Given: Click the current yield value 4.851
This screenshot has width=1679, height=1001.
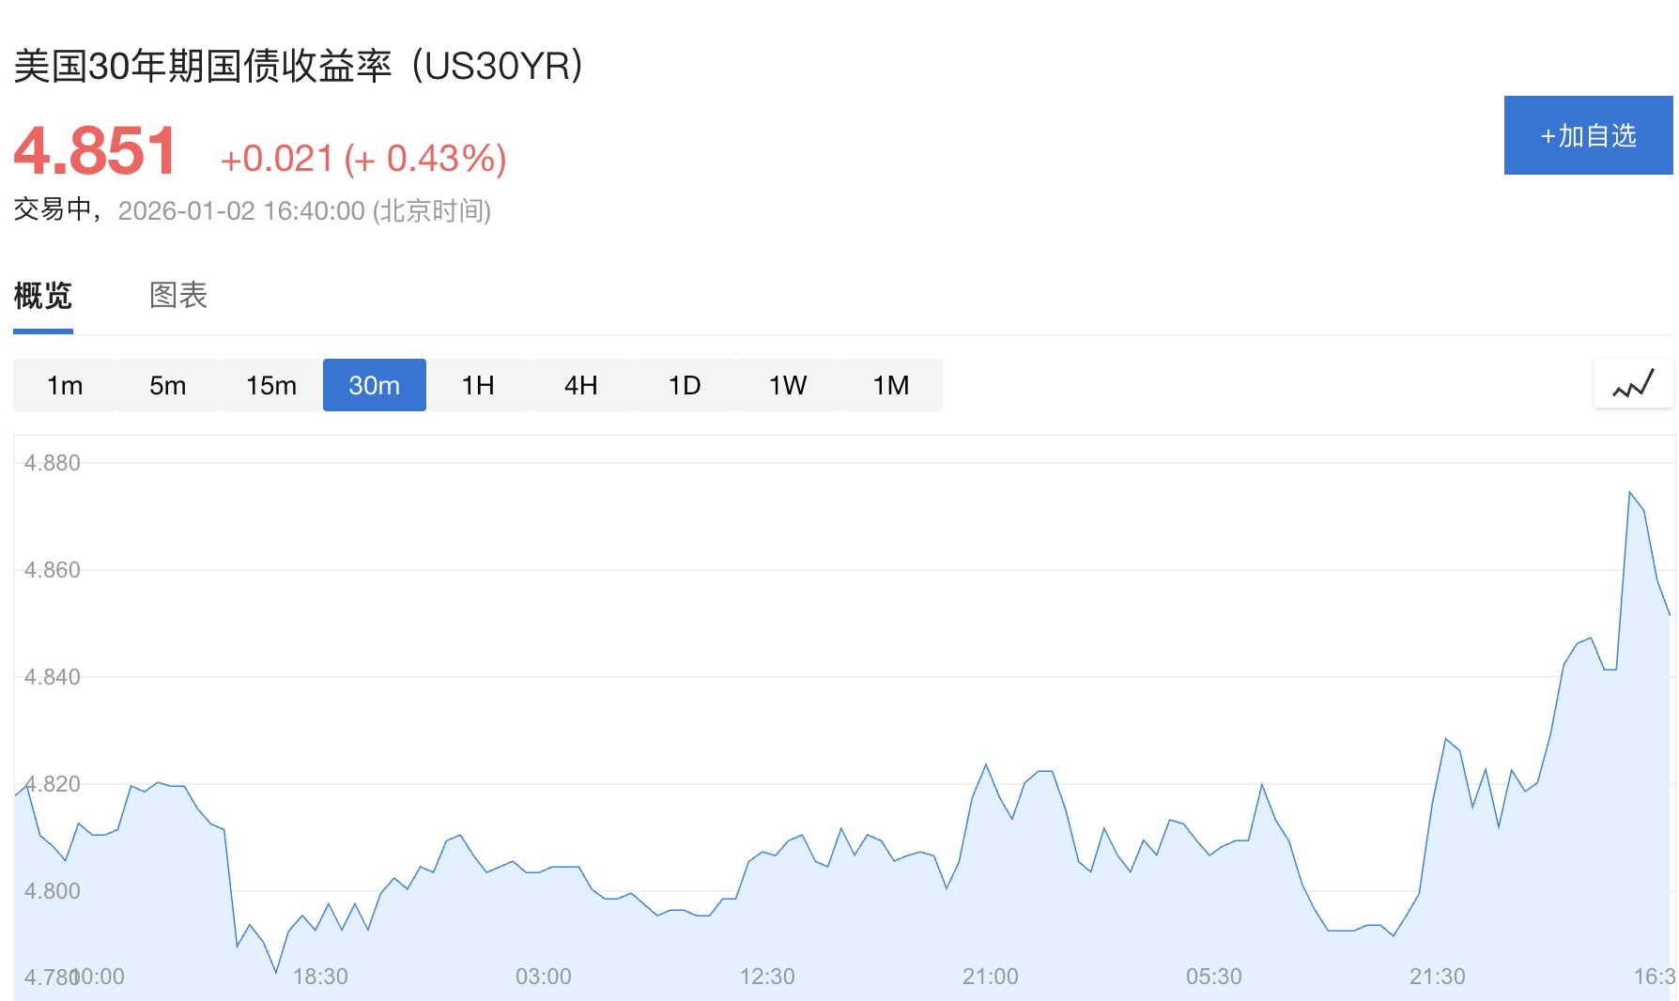Looking at the screenshot, I should (96, 150).
